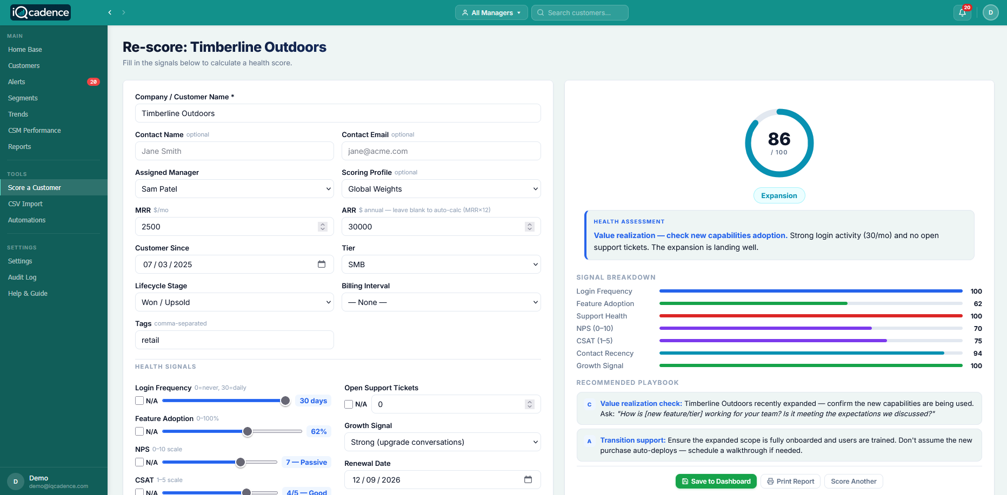1007x495 pixels.
Task: Open the Scoring Profile dropdown
Action: coord(441,188)
